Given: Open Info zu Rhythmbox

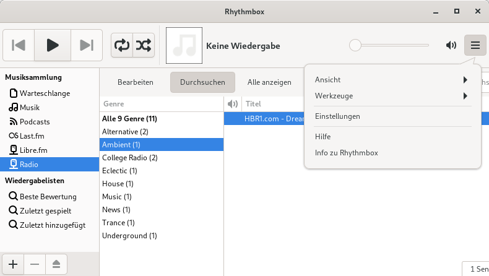Looking at the screenshot, I should [x=392, y=153].
